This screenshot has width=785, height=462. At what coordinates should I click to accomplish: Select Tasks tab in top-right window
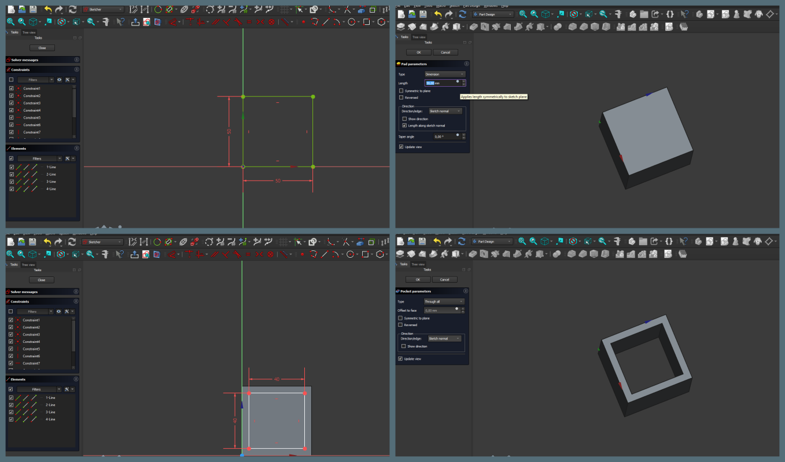[404, 37]
